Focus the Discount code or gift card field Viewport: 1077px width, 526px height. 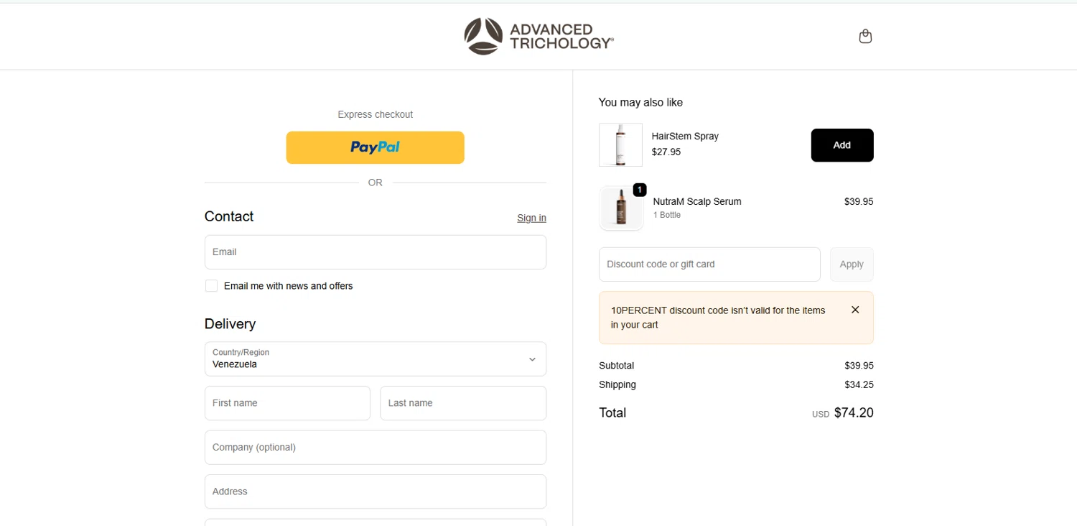click(x=709, y=264)
